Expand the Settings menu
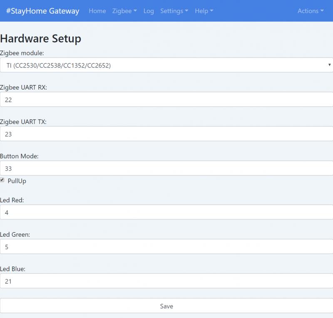 click(174, 11)
